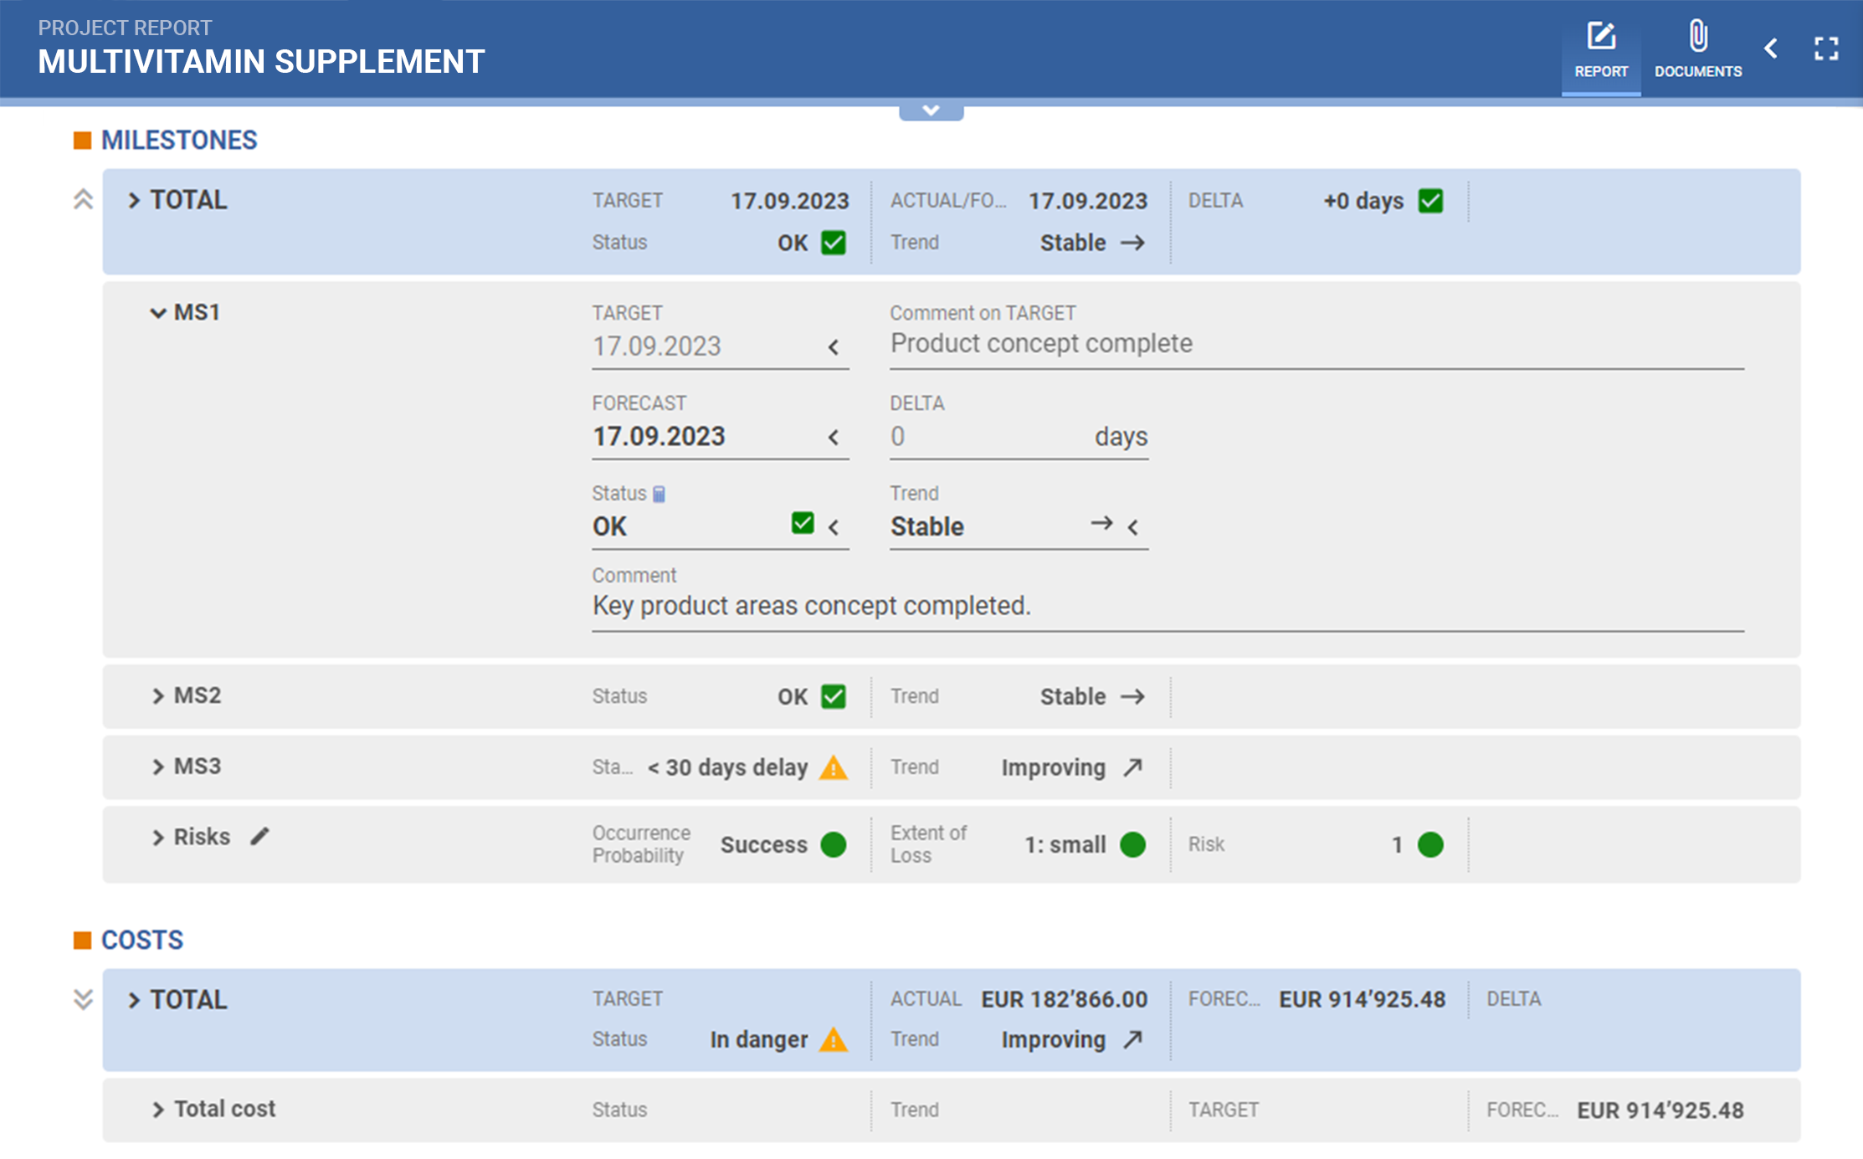Toggle fullscreen mode icon
1863x1159 pixels.
pyautogui.click(x=1826, y=49)
